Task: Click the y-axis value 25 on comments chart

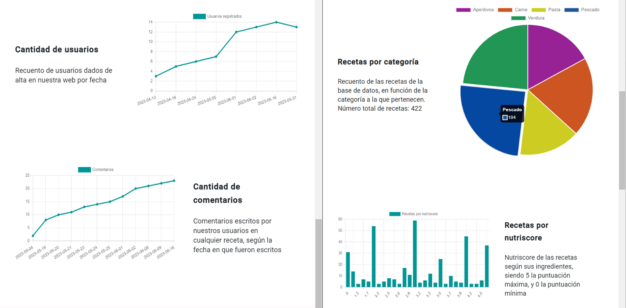Action: point(27,175)
